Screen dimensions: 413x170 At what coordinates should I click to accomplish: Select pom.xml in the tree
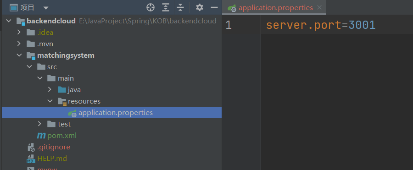(62, 136)
